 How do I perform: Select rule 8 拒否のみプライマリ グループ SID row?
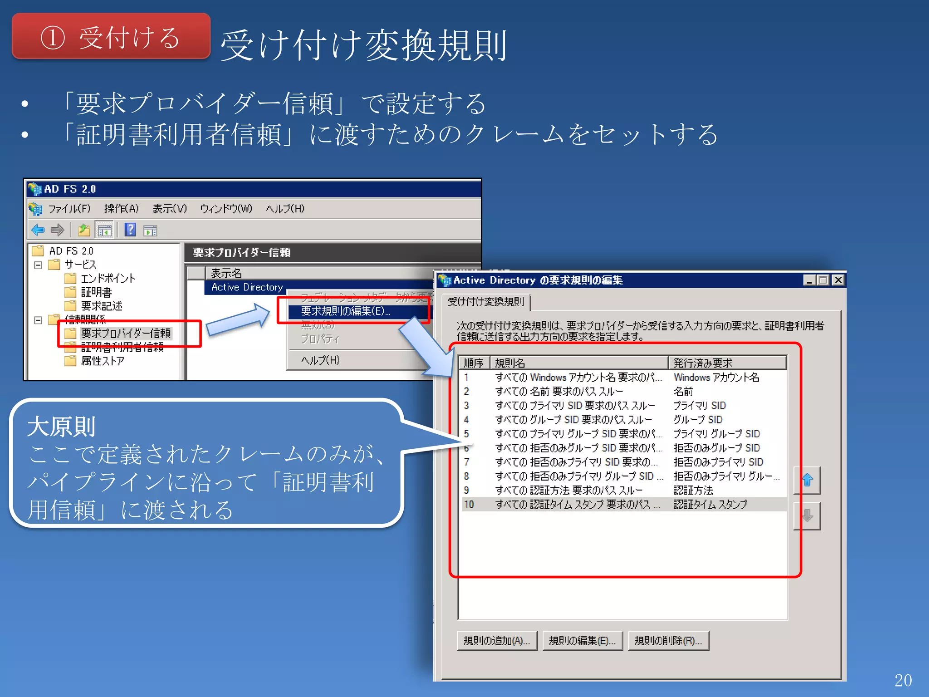[624, 476]
